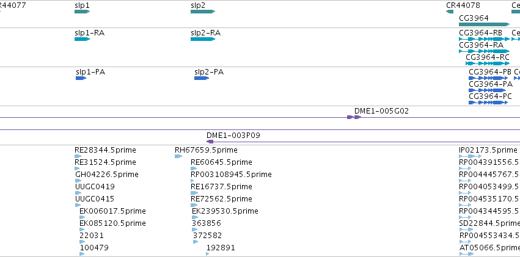Image resolution: width=520 pixels, height=257 pixels.
Task: Select the CG3964 gene bar
Action: (484, 24)
